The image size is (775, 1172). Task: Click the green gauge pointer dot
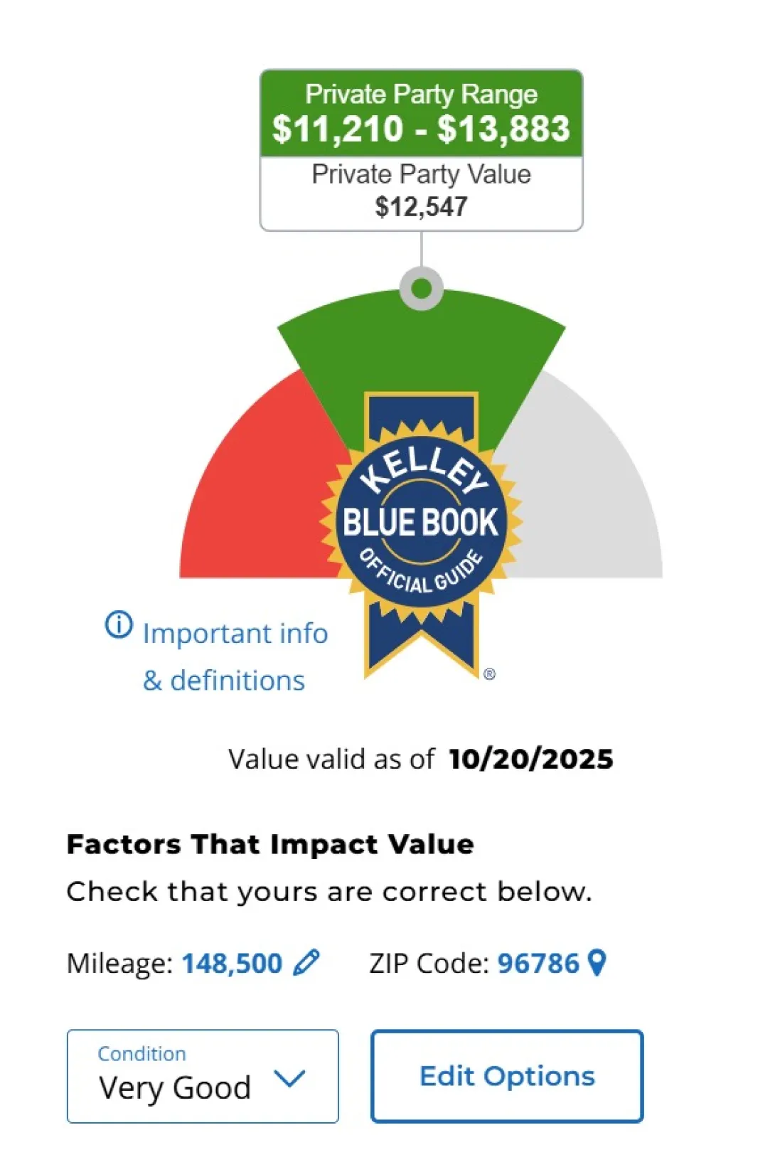(422, 289)
